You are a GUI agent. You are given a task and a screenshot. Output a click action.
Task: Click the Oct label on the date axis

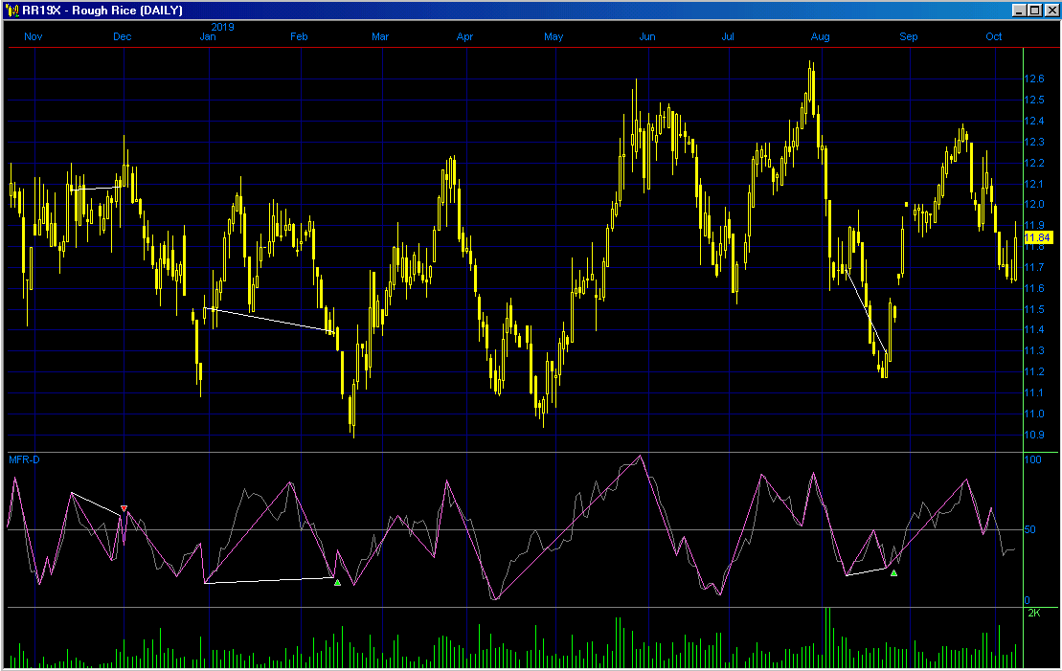click(994, 36)
